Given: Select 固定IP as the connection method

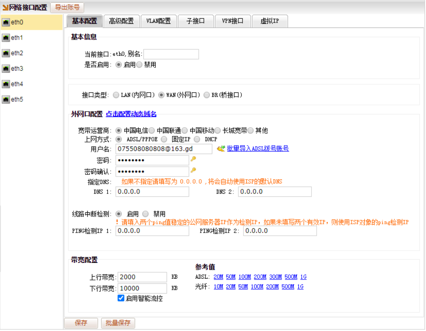Looking at the screenshot, I should (164, 139).
